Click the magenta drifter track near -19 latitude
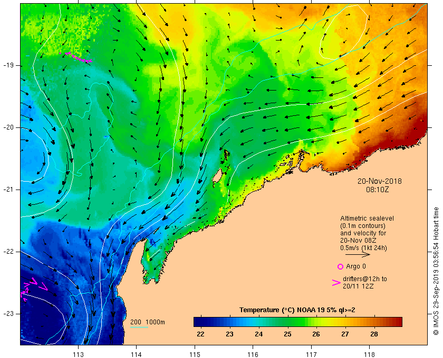The width and height of the screenshot is (443, 358). click(76, 57)
